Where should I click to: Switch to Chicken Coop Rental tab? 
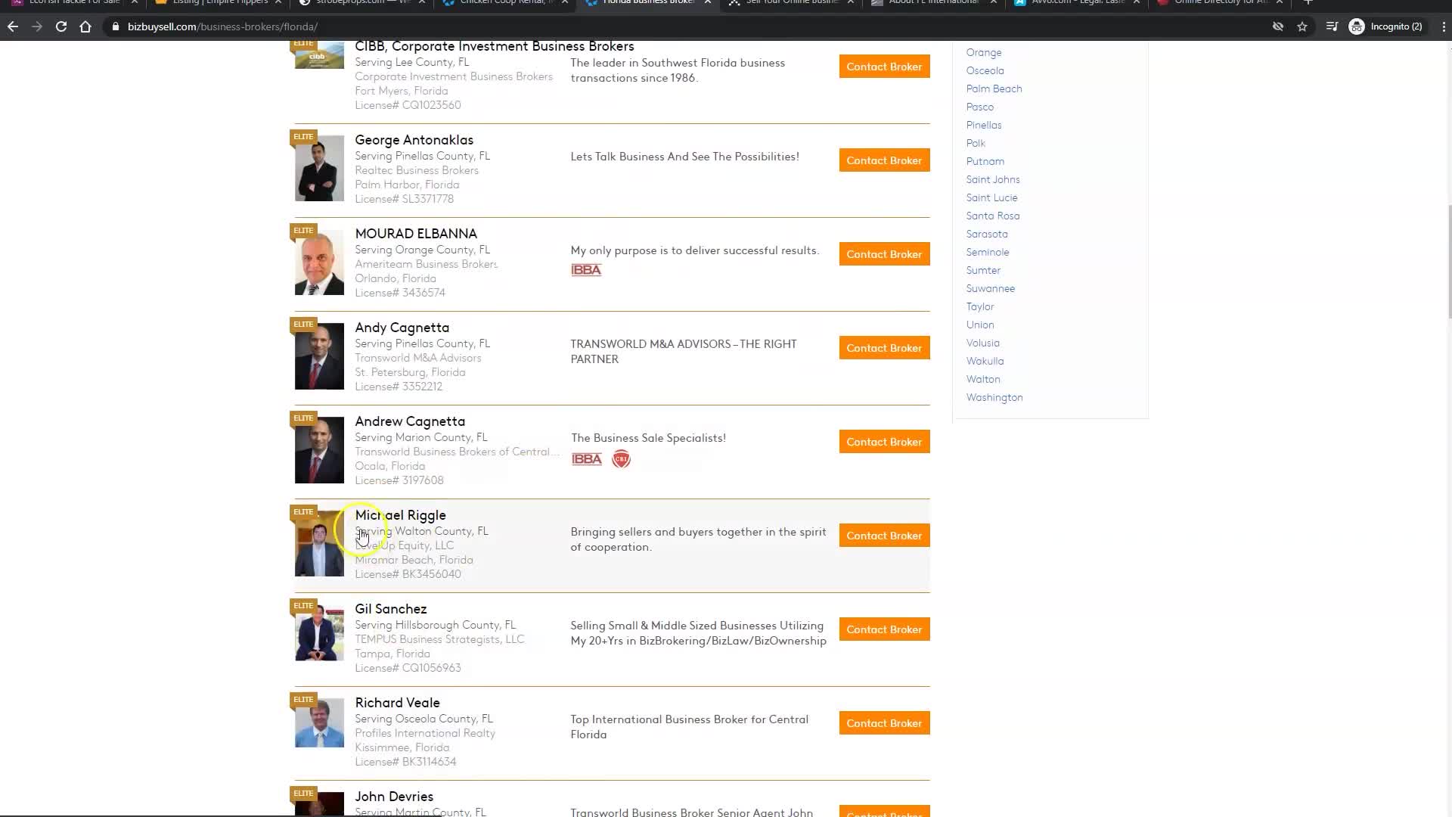pyautogui.click(x=503, y=2)
